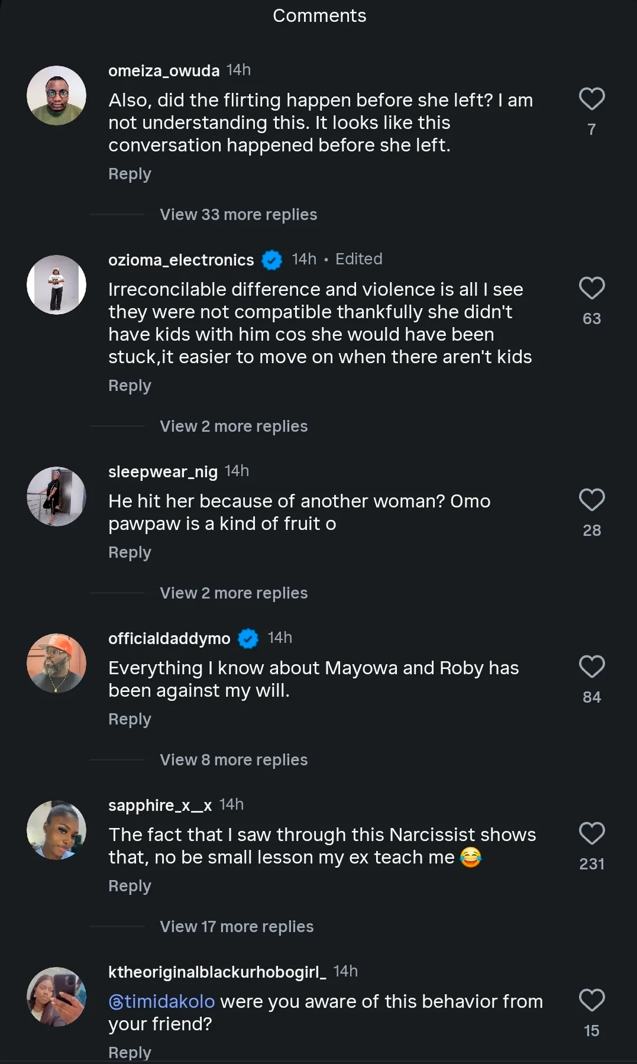Expand 33 more replies under omeiza_owuda
This screenshot has width=637, height=1064.
coord(238,215)
